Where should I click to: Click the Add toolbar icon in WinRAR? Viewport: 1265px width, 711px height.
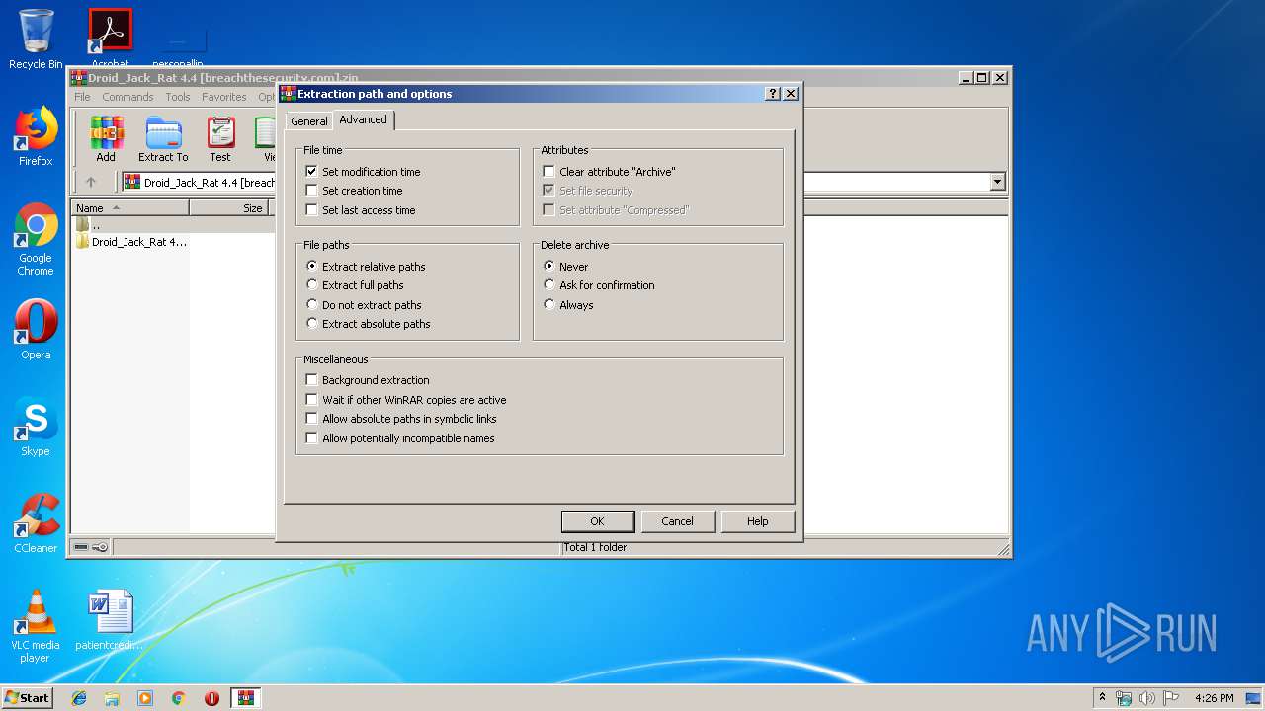pyautogui.click(x=106, y=139)
